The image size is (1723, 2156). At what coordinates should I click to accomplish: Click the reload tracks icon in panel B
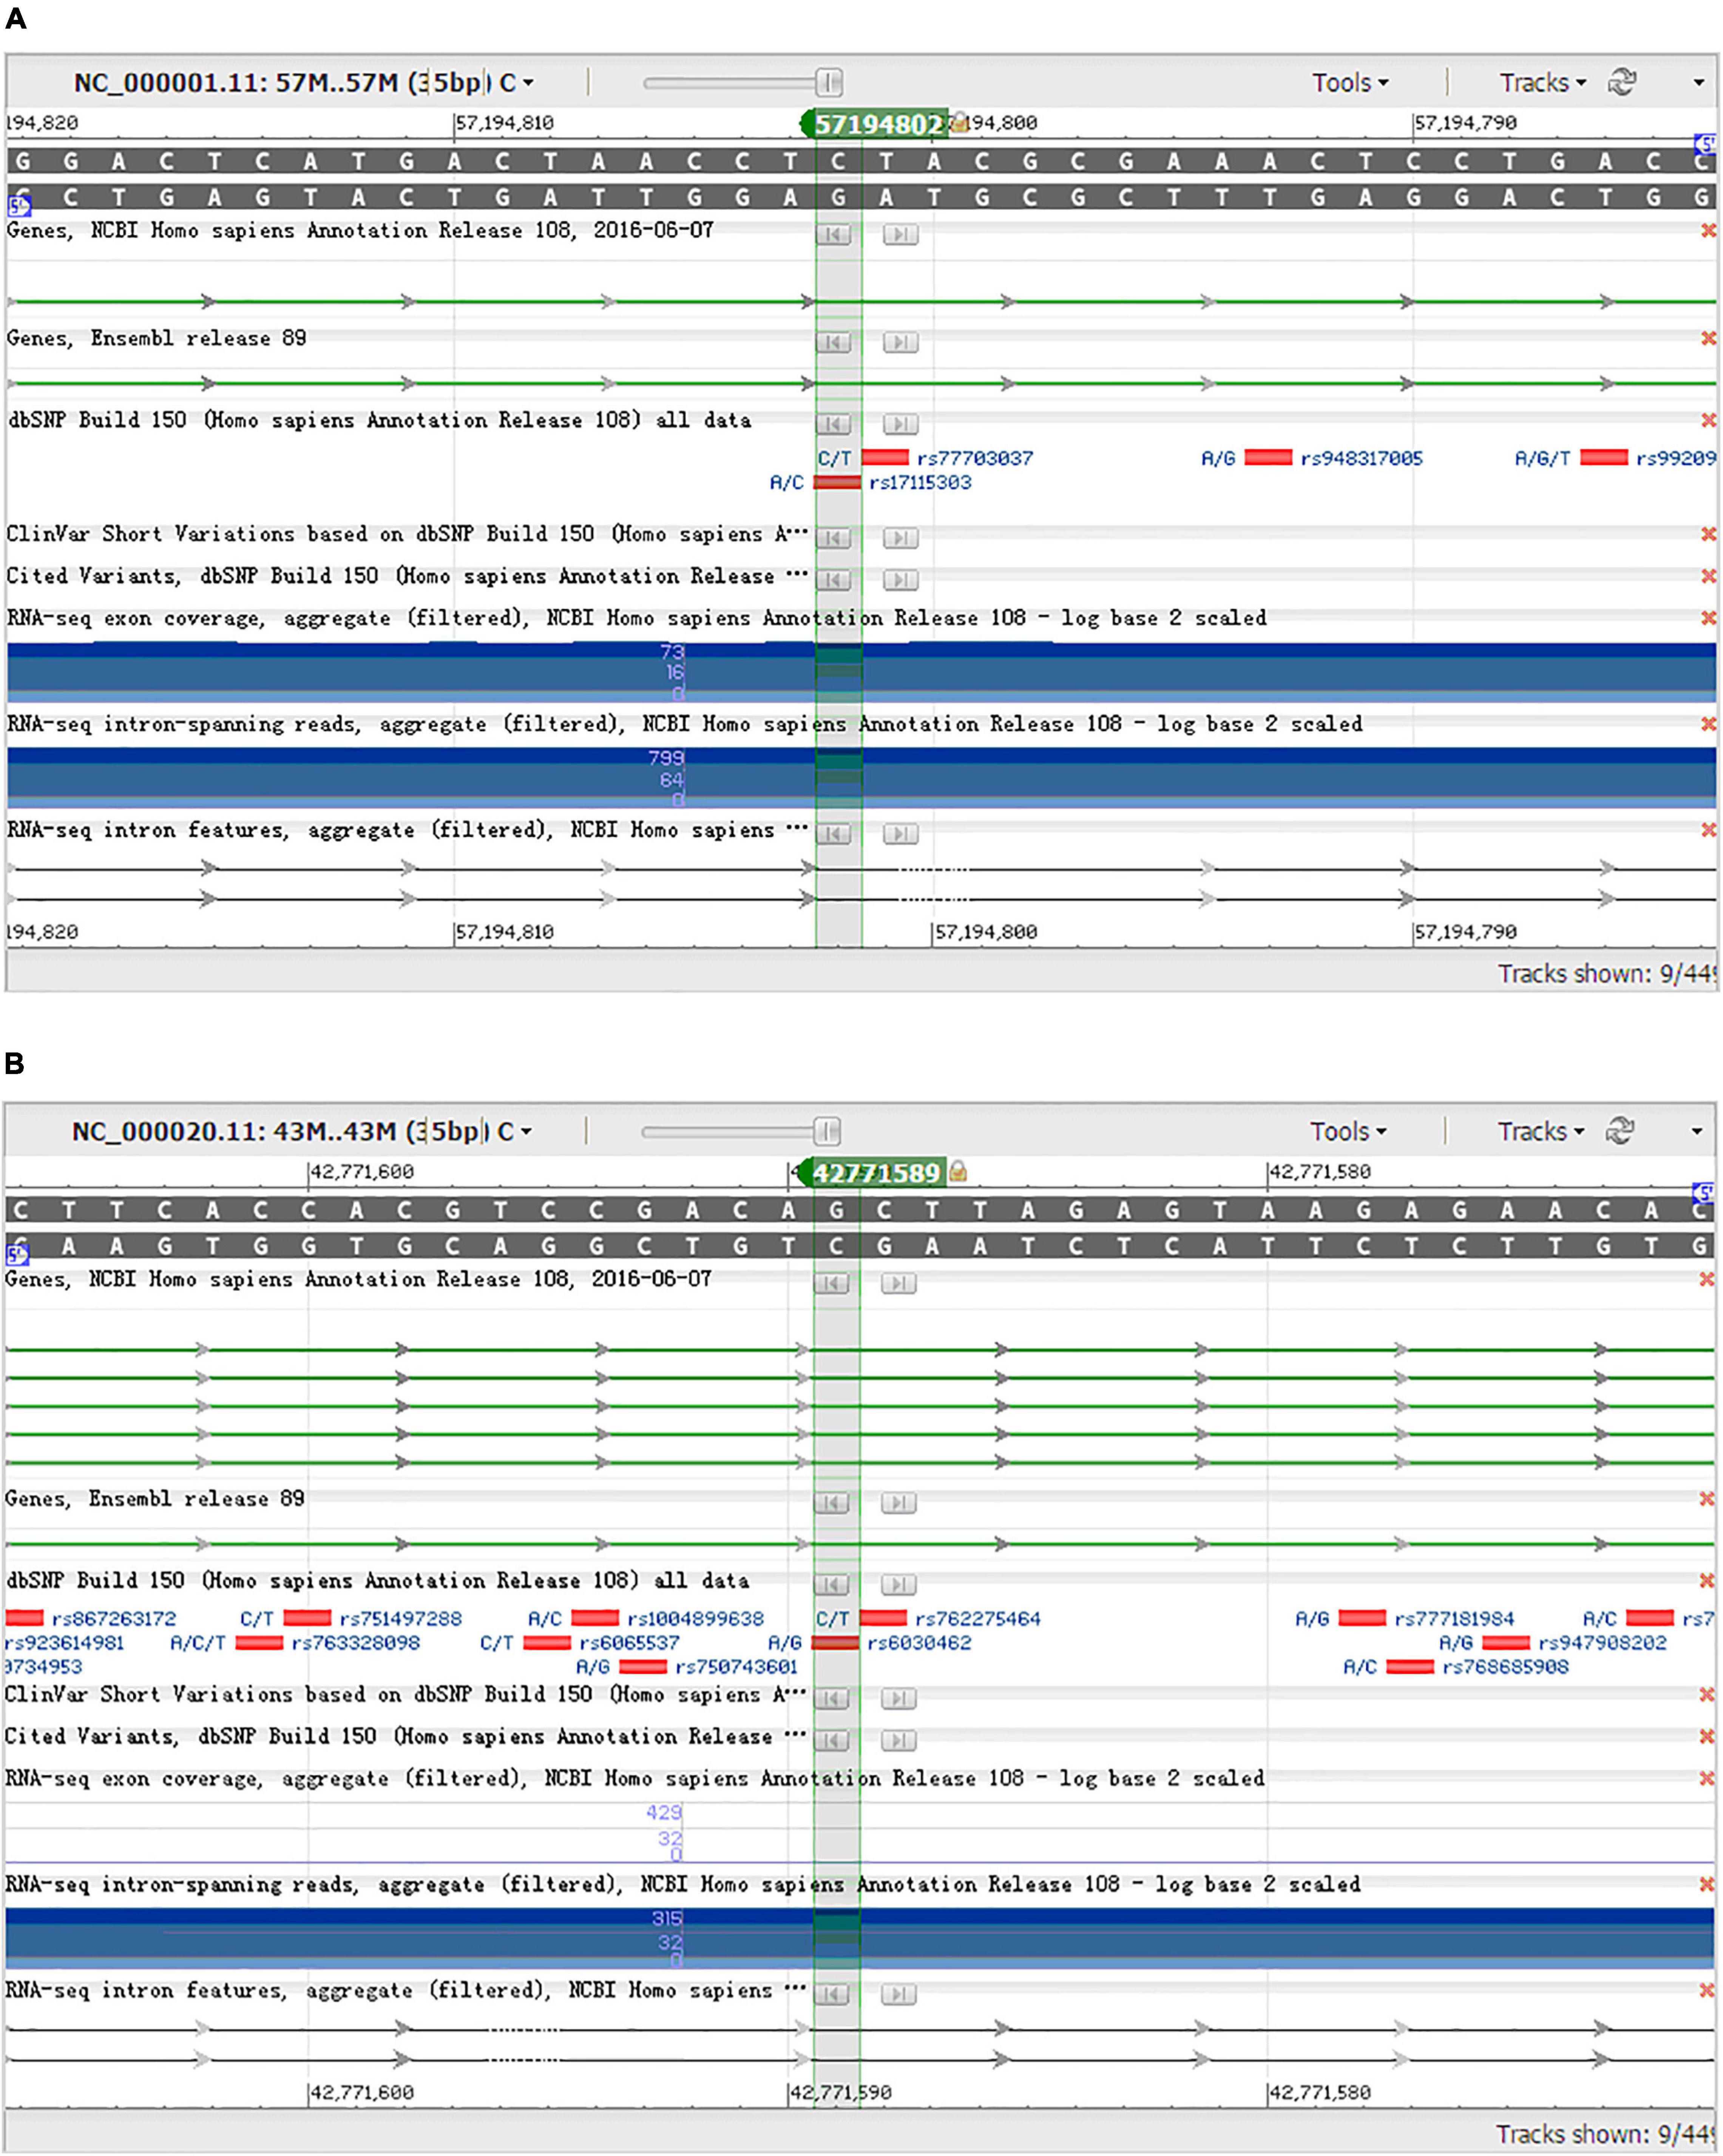click(x=1619, y=1131)
